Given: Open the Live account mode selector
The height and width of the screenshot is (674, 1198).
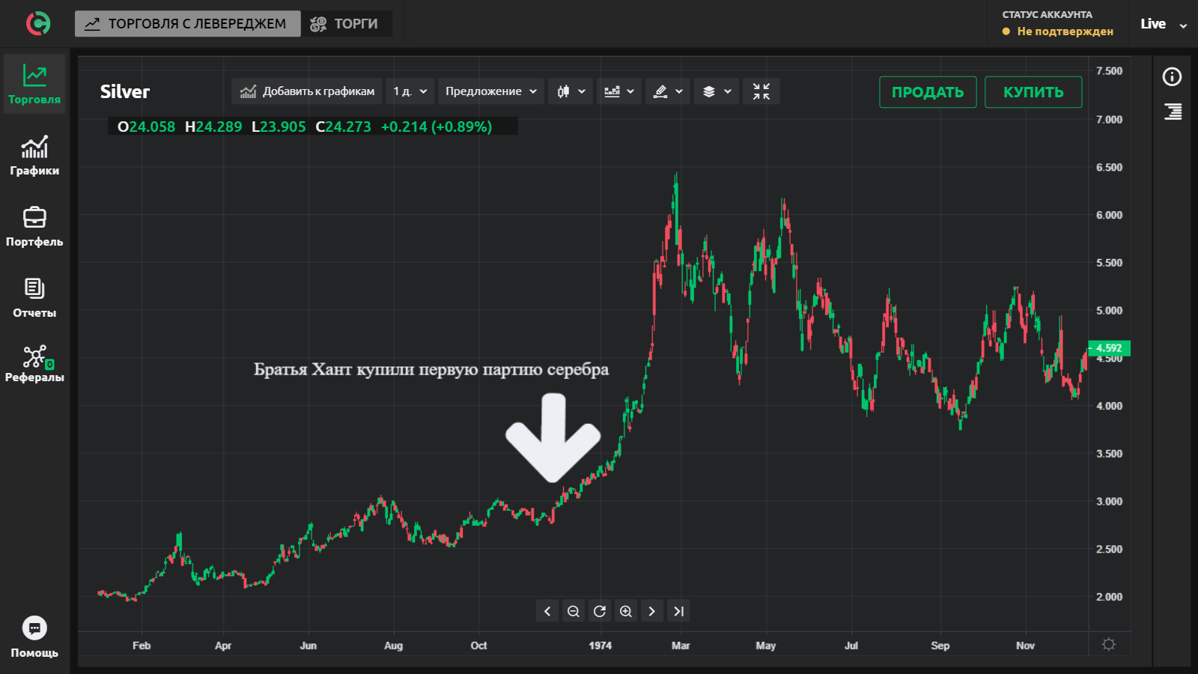Looking at the screenshot, I should pyautogui.click(x=1163, y=24).
